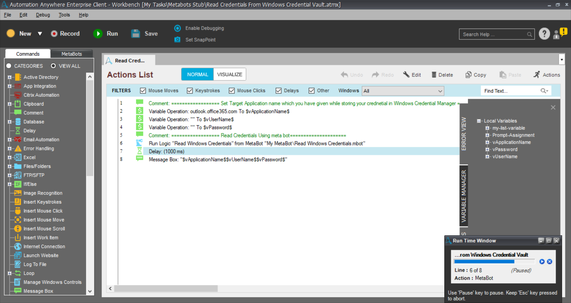Uncheck the Delays filter
The height and width of the screenshot is (303, 571).
pos(278,91)
